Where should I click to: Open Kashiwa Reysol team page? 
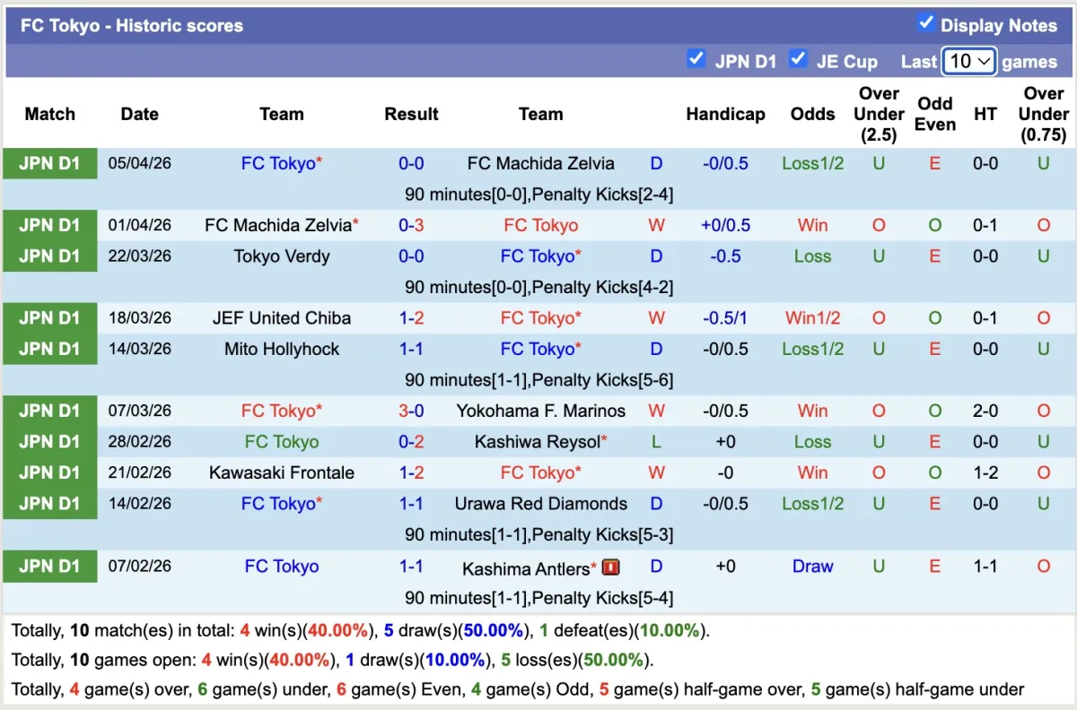[537, 442]
